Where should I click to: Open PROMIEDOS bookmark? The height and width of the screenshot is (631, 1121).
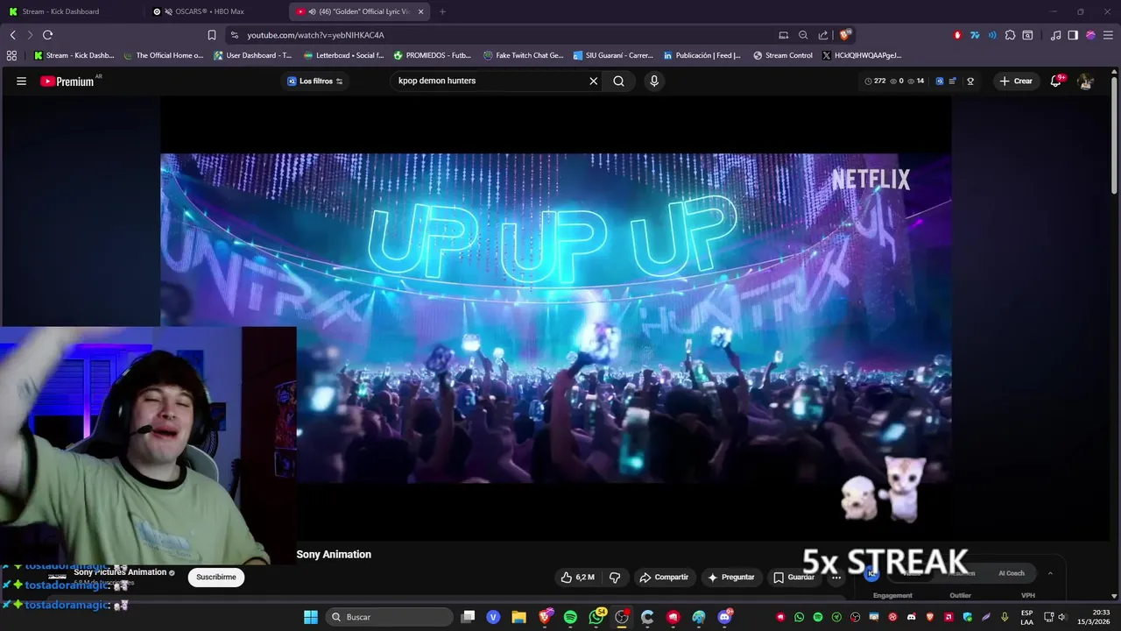coord(433,55)
